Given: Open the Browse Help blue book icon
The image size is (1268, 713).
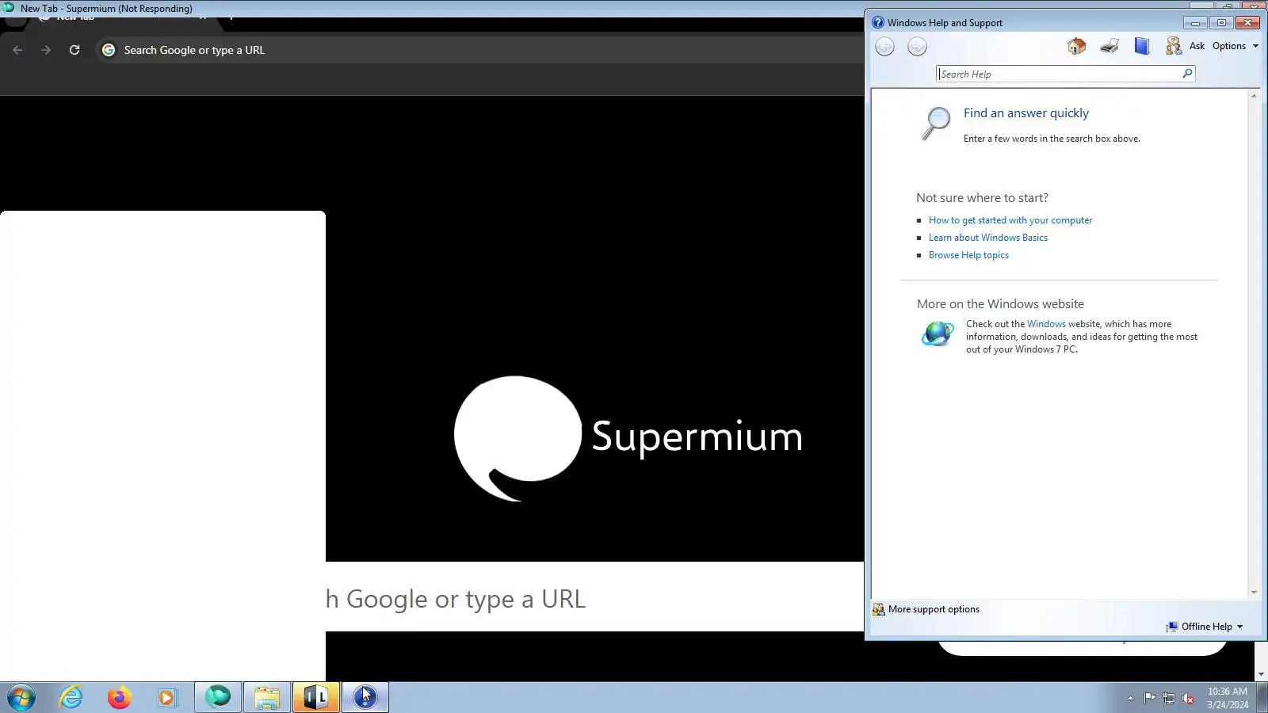Looking at the screenshot, I should click(x=1142, y=46).
